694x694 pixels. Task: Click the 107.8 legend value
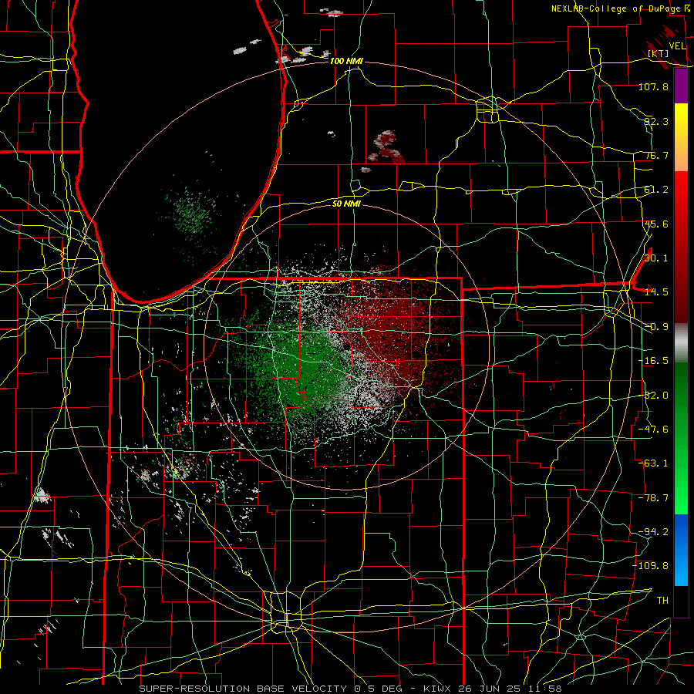point(653,86)
